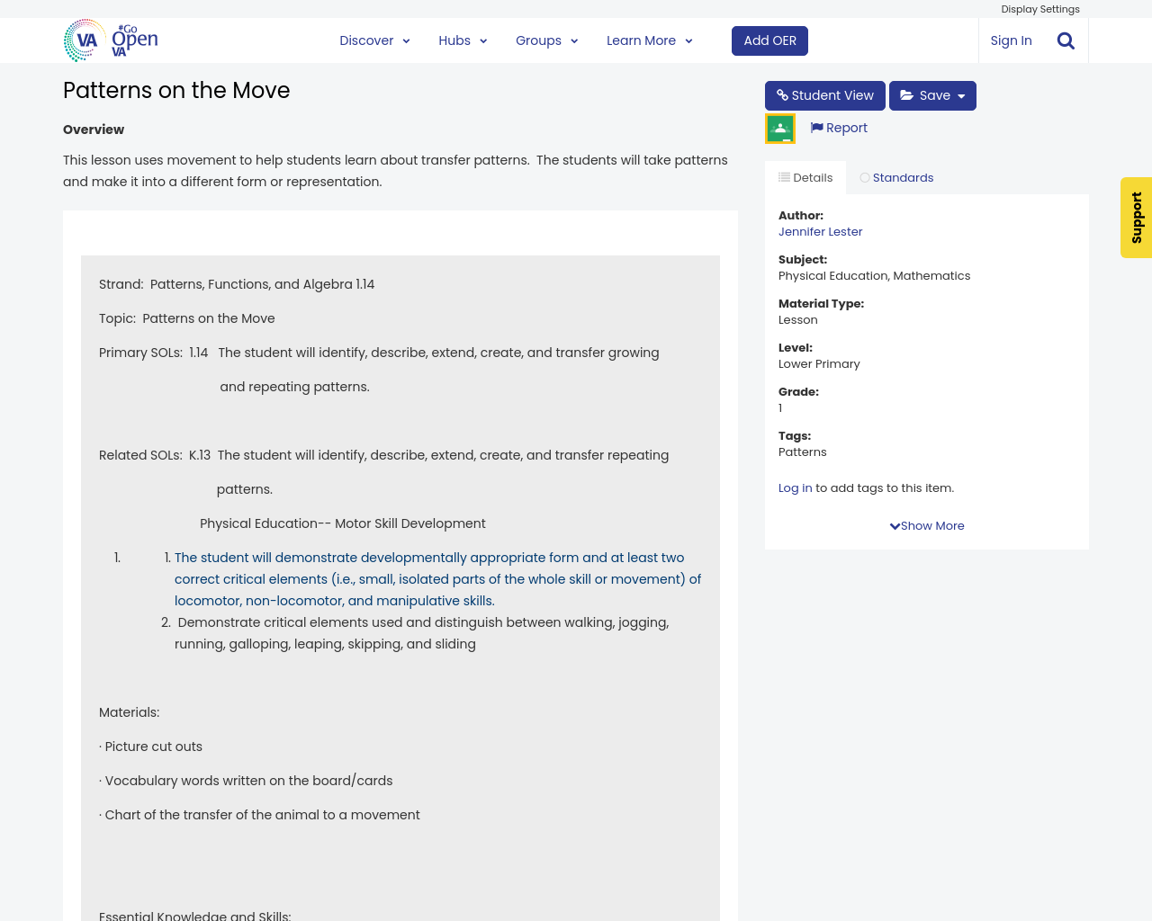Click the Sign In link
Screen dimensions: 1152x921
point(1011,40)
